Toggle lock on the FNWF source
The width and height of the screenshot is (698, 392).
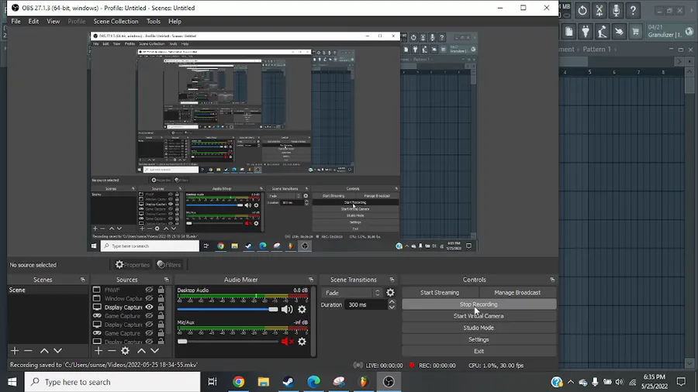[x=161, y=289]
